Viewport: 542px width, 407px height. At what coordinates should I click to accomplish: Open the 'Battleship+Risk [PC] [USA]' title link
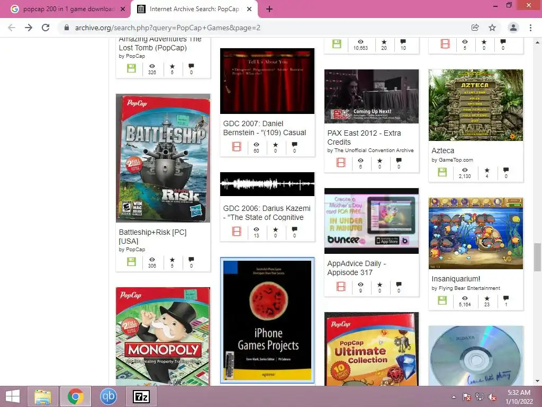pyautogui.click(x=153, y=237)
